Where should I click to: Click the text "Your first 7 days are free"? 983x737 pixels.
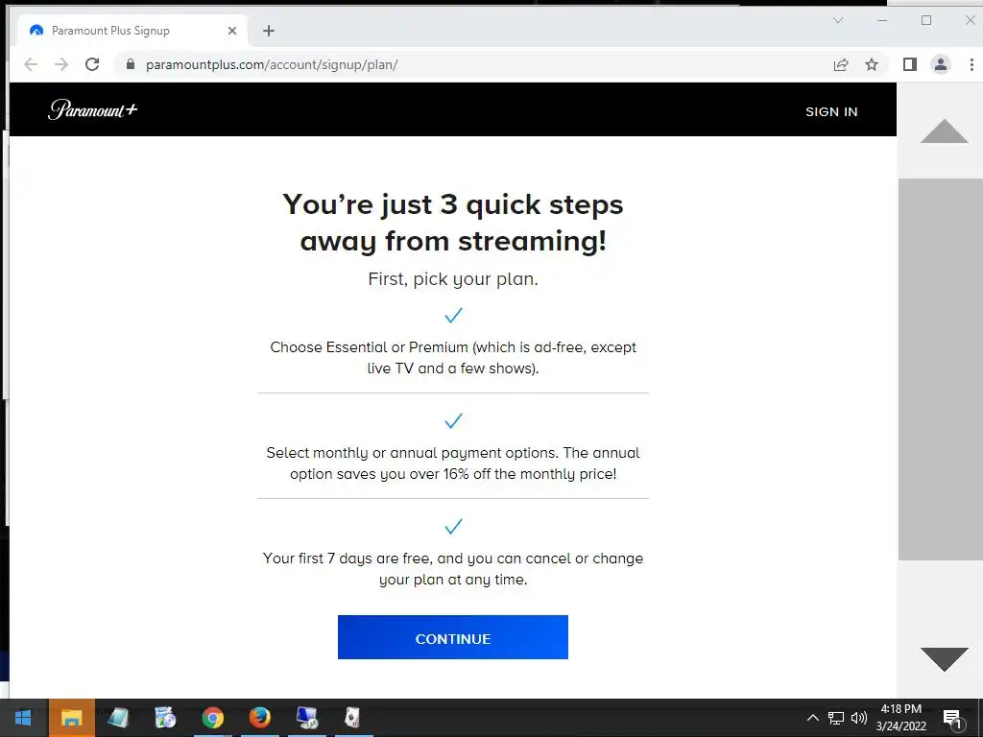tap(347, 559)
